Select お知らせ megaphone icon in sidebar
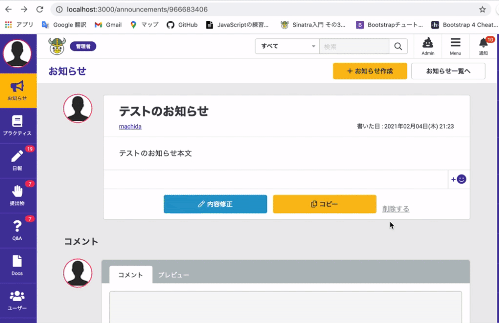This screenshot has height=323, width=499. tap(18, 91)
